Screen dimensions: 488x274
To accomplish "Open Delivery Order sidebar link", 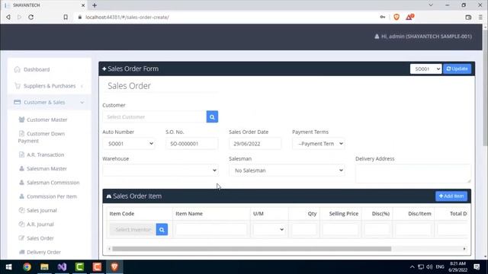I will (x=43, y=252).
